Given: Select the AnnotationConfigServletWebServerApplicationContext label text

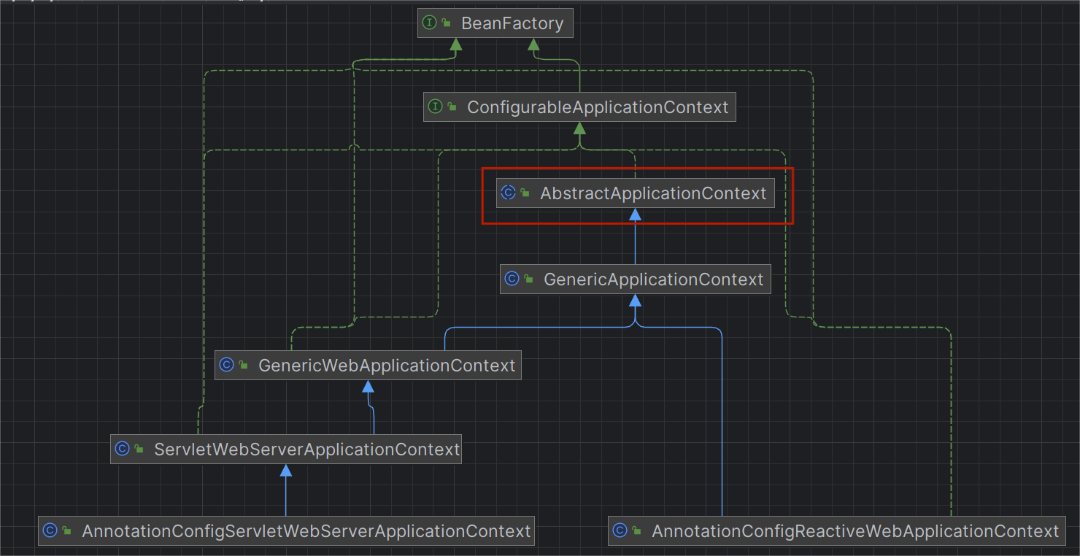Looking at the screenshot, I should click(x=306, y=531).
